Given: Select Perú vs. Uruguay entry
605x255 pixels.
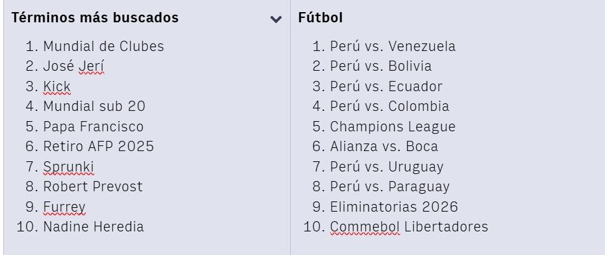Looking at the screenshot, I should (386, 167).
